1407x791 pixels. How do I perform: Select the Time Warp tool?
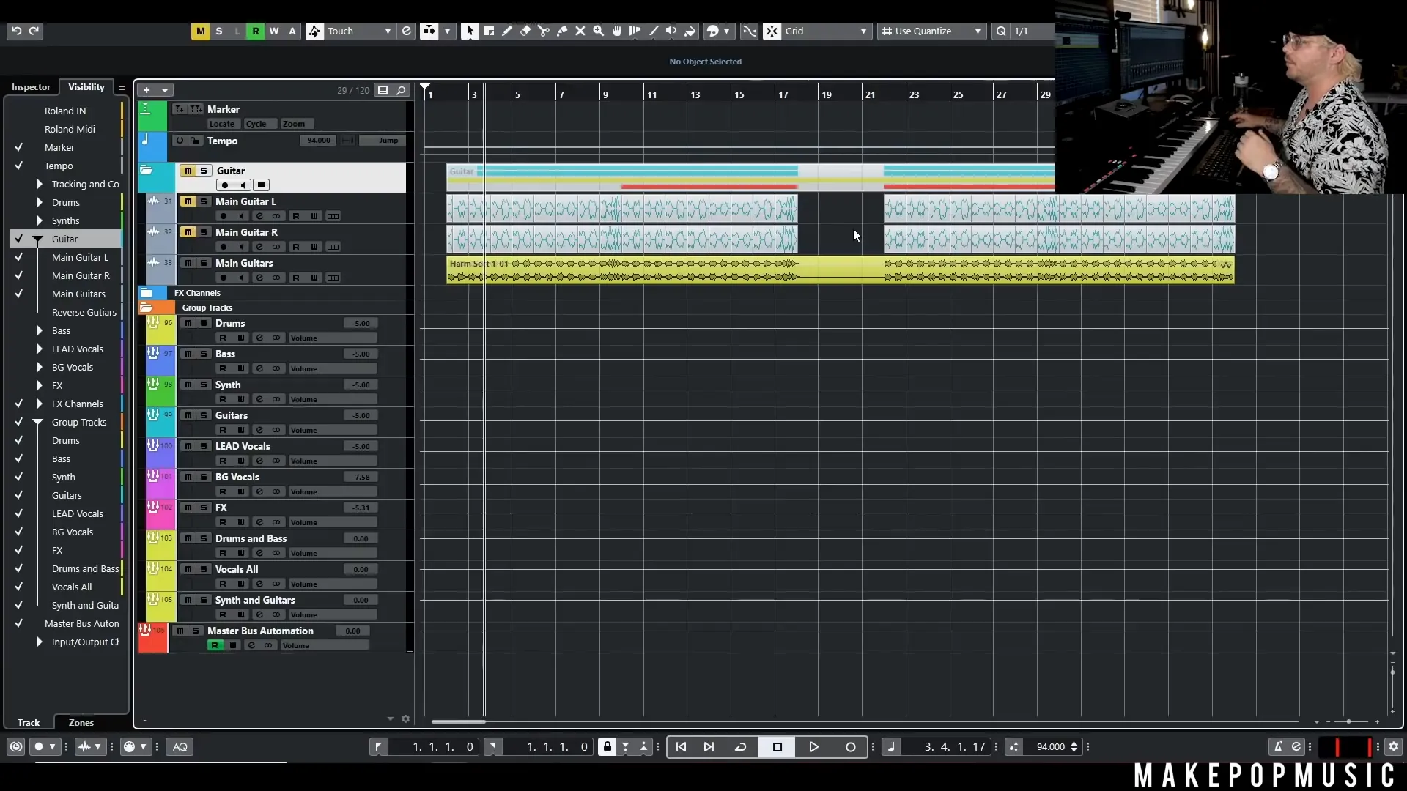(635, 31)
